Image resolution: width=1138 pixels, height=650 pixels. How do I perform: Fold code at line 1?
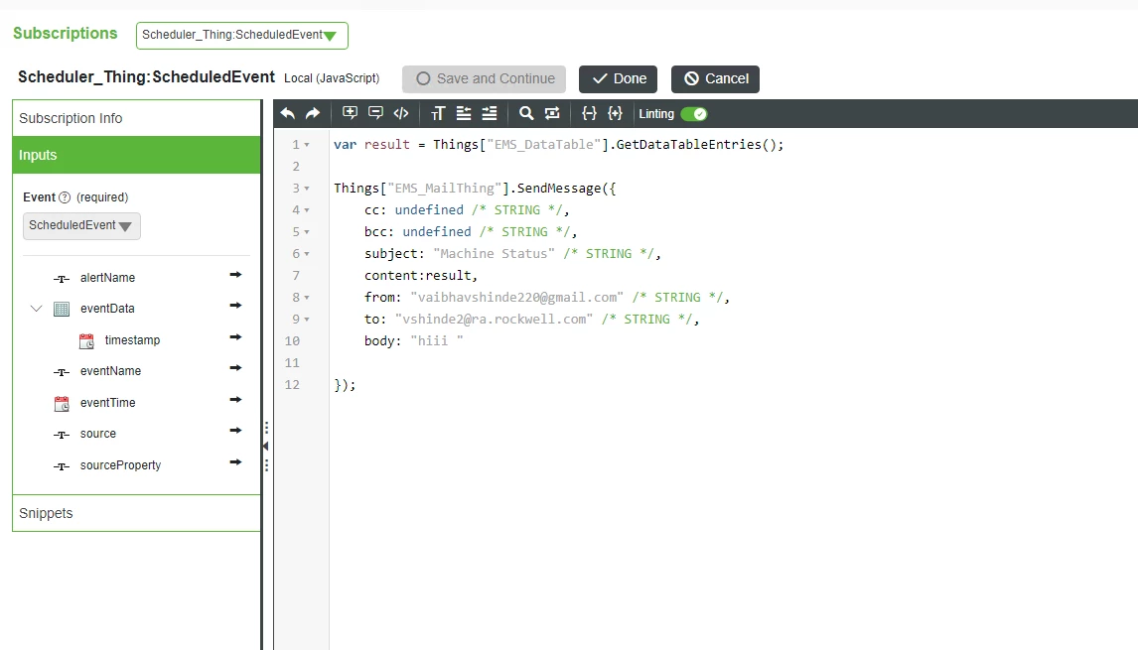[307, 145]
